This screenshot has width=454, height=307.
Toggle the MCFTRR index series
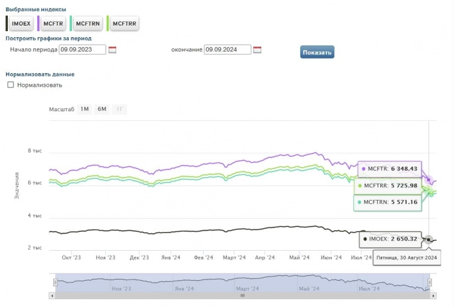coord(123,23)
